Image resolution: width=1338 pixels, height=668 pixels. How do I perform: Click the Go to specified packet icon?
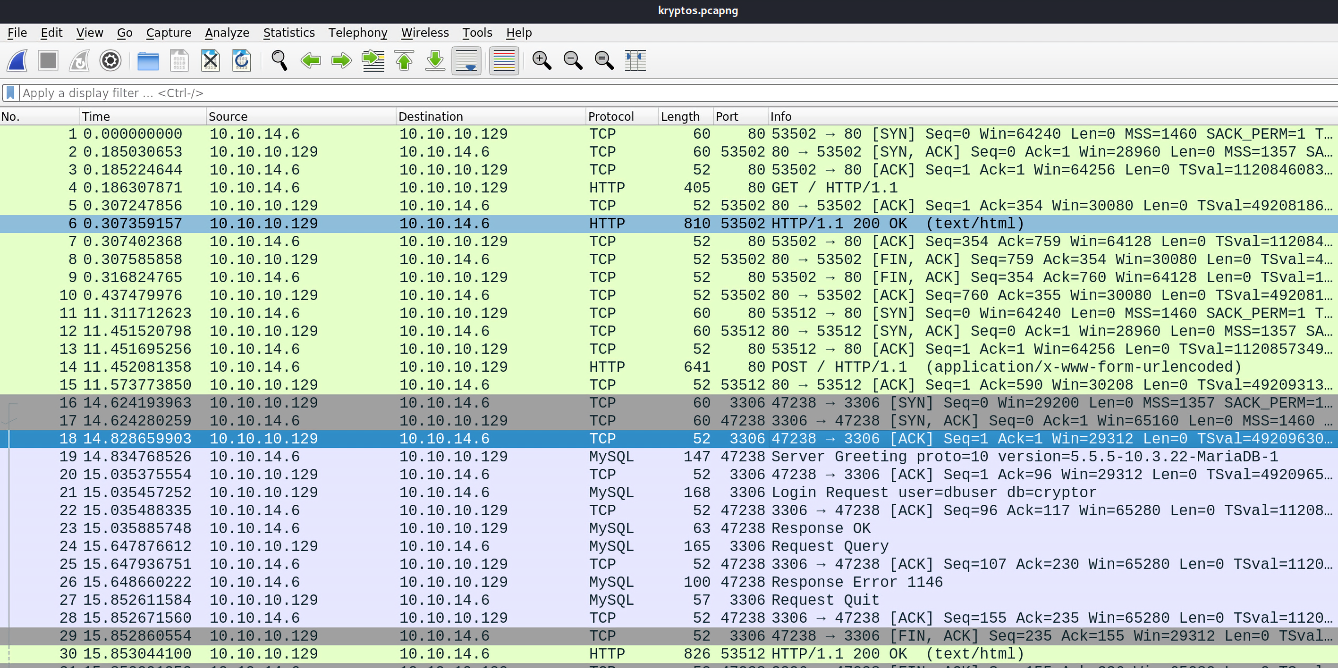pyautogui.click(x=373, y=61)
